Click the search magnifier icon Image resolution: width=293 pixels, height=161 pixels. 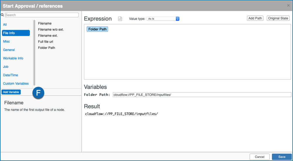[x=2, y=15]
